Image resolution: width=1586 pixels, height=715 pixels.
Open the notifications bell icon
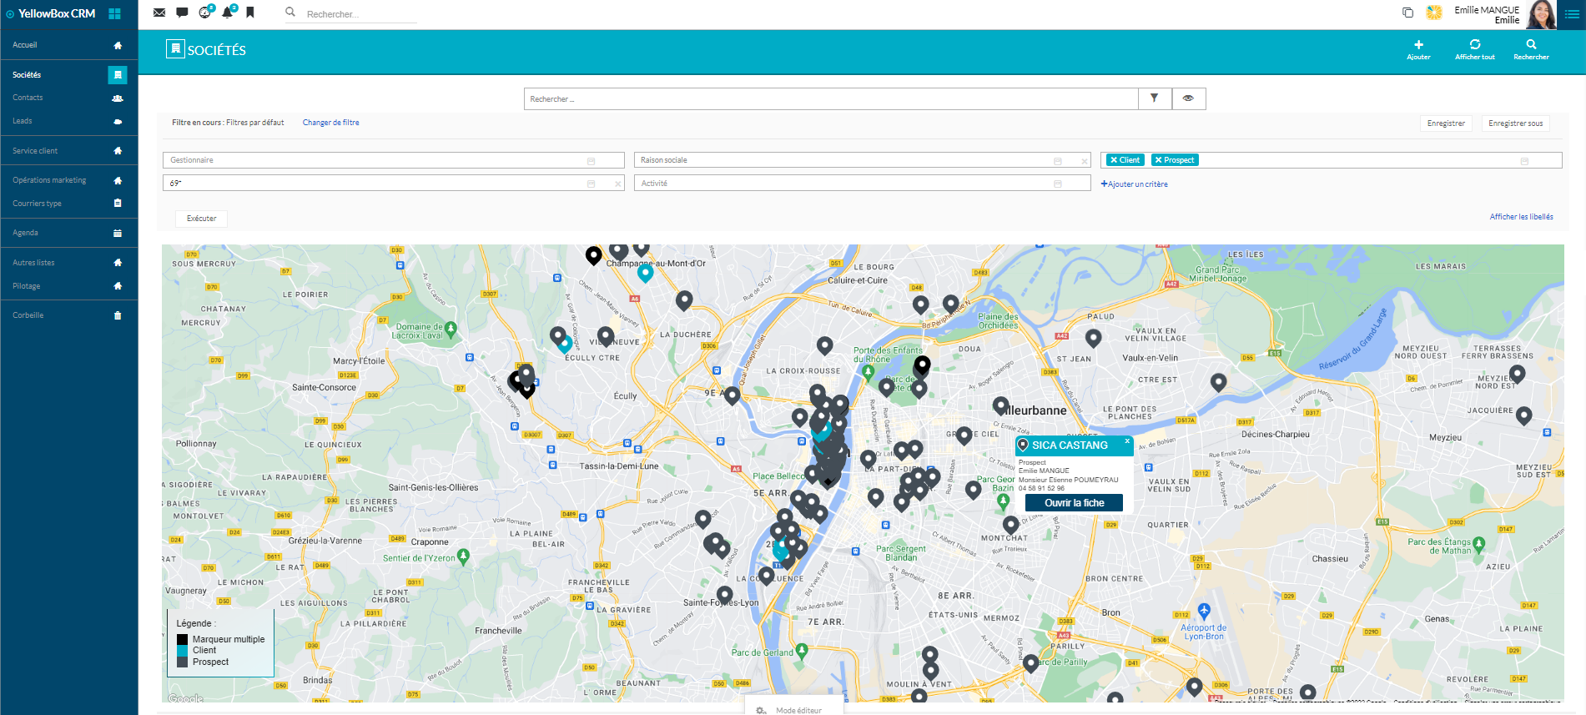tap(227, 13)
